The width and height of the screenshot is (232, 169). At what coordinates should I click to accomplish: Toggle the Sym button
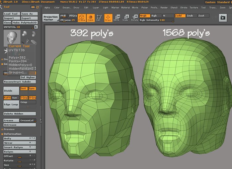32,88
